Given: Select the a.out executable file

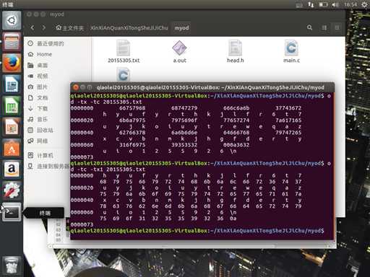Looking at the screenshot, I should [x=180, y=52].
